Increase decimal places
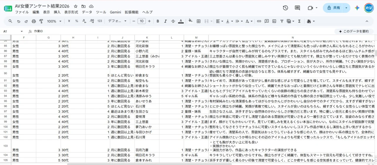Screen dimensions: 377x165 click(92, 21)
